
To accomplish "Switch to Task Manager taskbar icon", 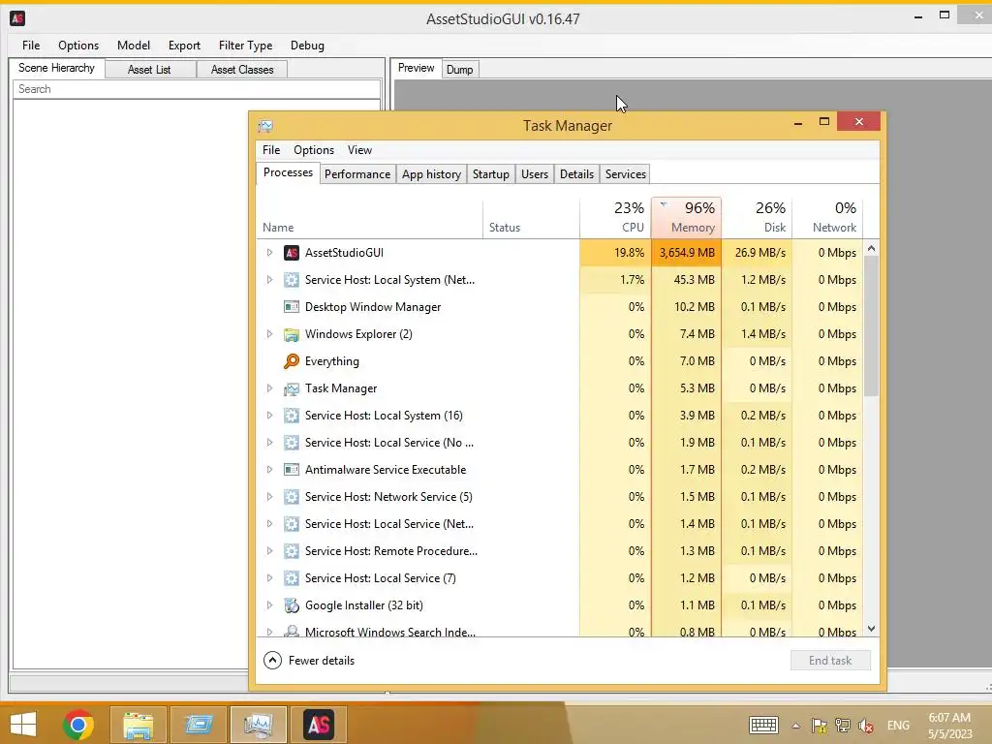I will pyautogui.click(x=258, y=725).
